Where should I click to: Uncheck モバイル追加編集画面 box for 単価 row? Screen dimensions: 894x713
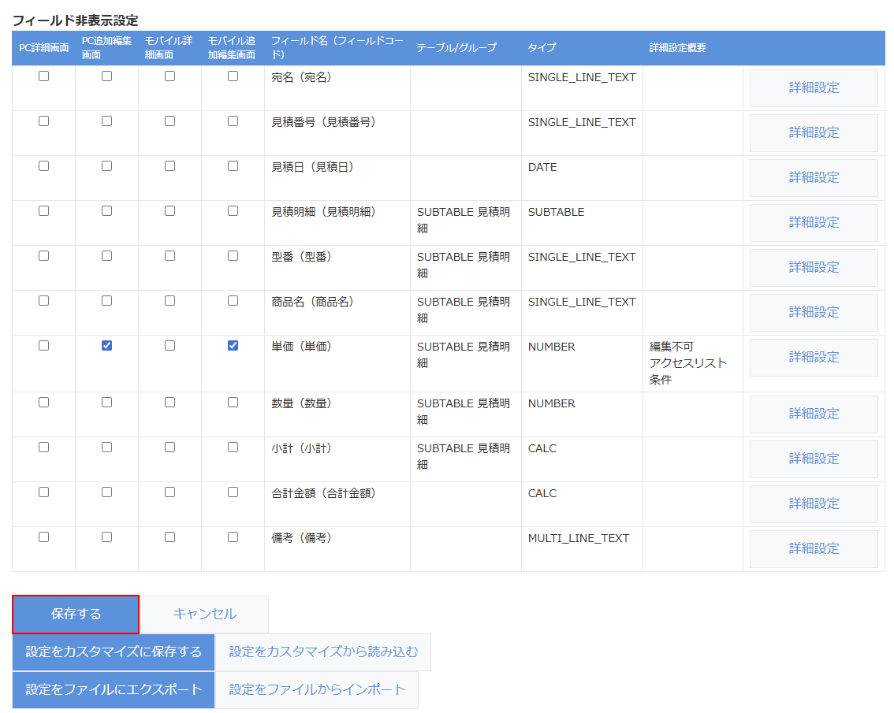tap(233, 345)
